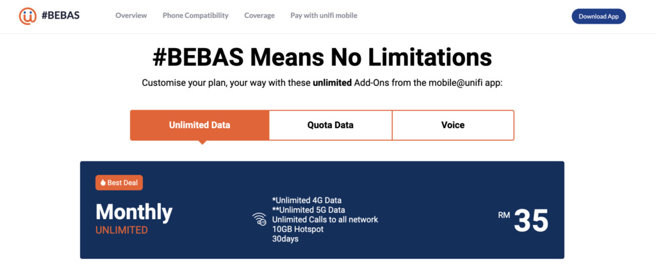Click the Monthly plan title
The height and width of the screenshot is (264, 656).
(x=134, y=212)
